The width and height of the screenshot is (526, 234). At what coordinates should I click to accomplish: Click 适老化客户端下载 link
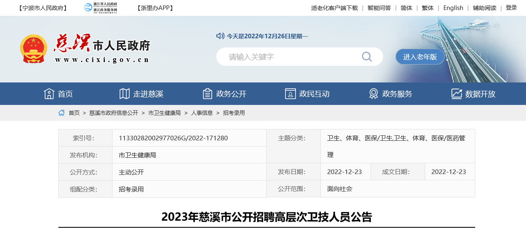[334, 8]
